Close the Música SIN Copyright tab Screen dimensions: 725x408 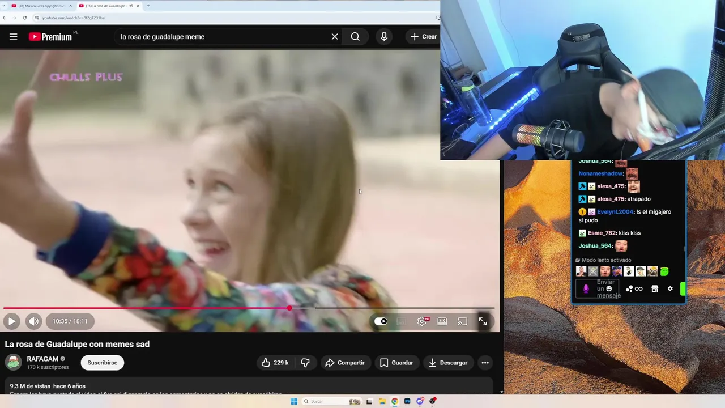(71, 6)
